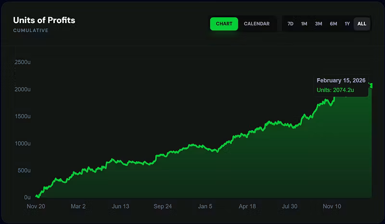Select the 1M time range

304,24
